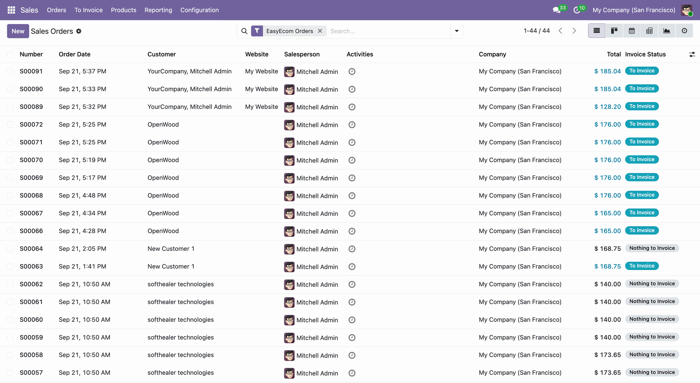This screenshot has height=383, width=700.
Task: Open Sales Orders gear actions menu
Action: tap(79, 31)
